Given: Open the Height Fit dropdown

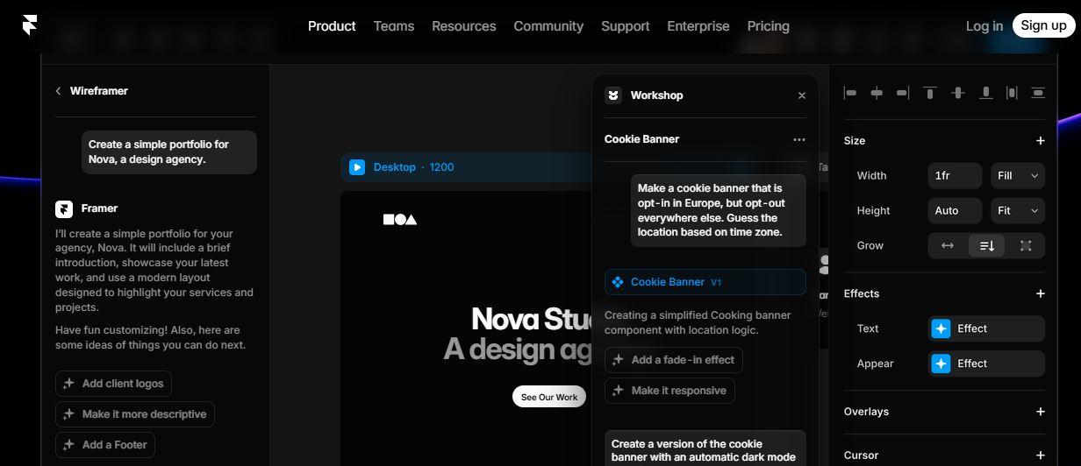Looking at the screenshot, I should (x=1017, y=211).
